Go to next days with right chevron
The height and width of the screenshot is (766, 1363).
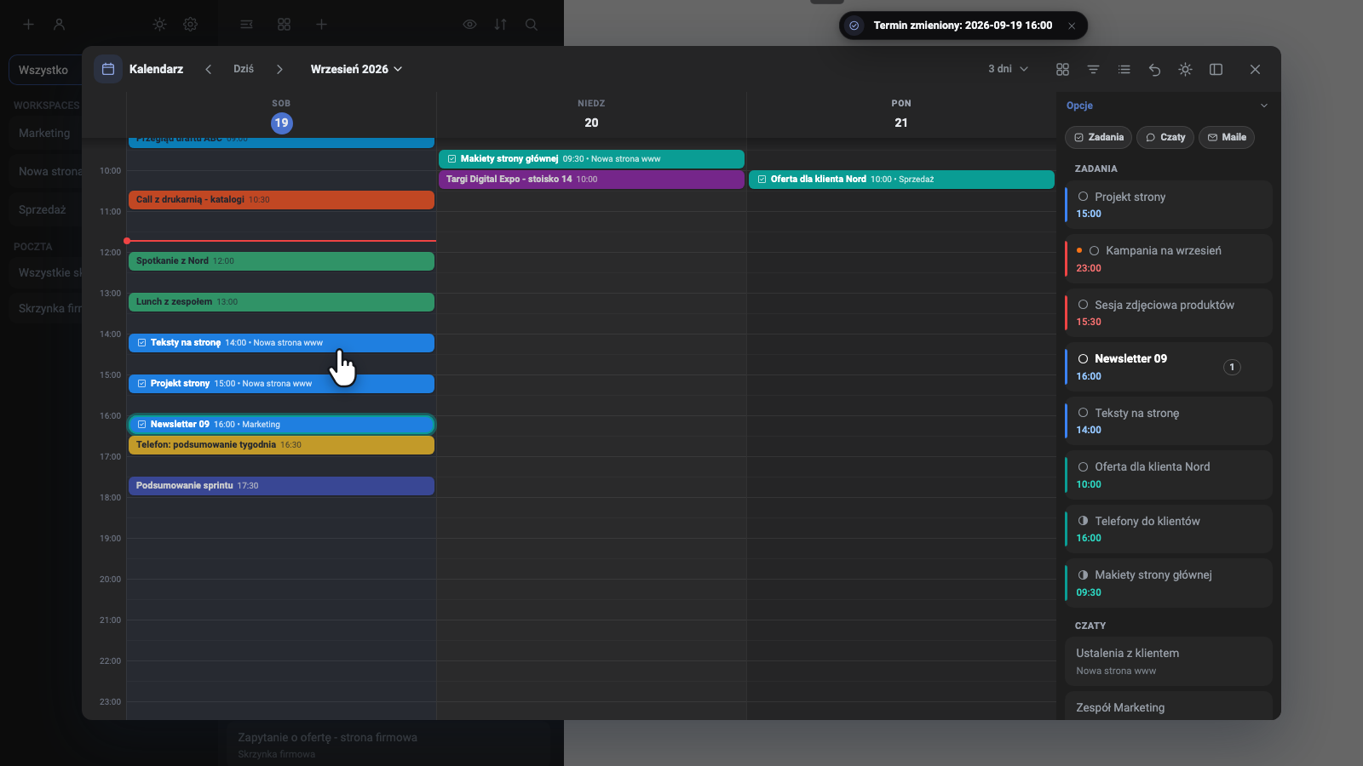(279, 70)
